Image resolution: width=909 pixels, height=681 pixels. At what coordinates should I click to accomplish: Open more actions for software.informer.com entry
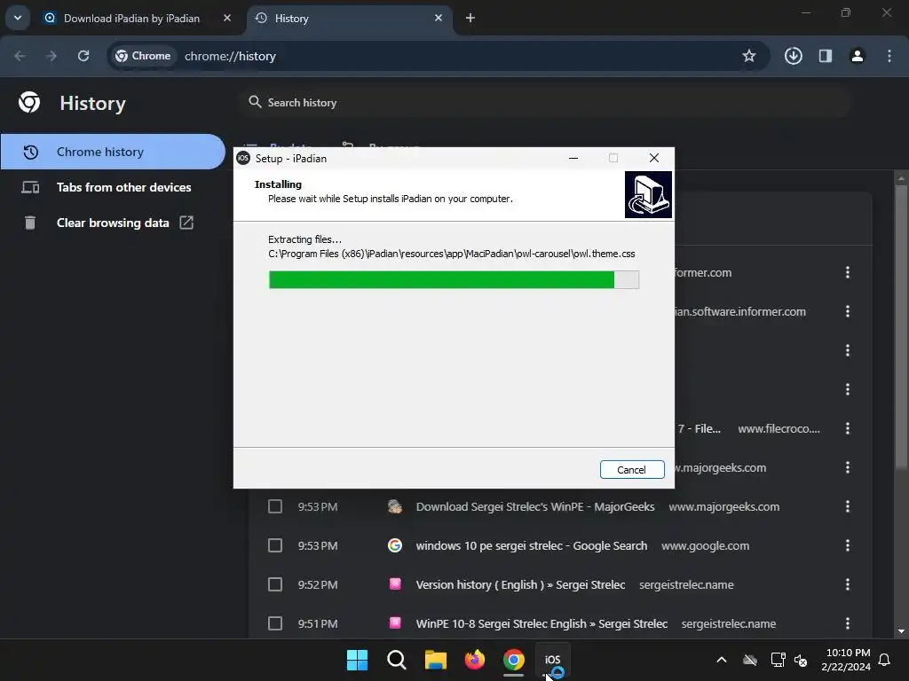tap(848, 311)
